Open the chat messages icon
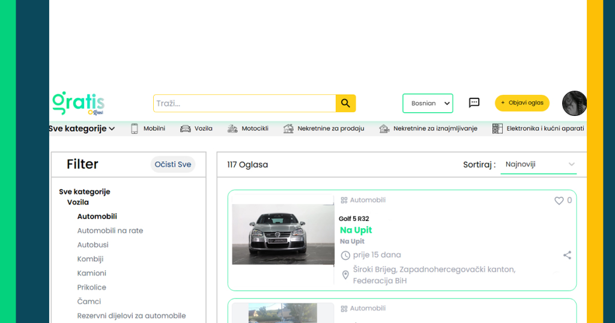The width and height of the screenshot is (615, 323). pyautogui.click(x=474, y=103)
